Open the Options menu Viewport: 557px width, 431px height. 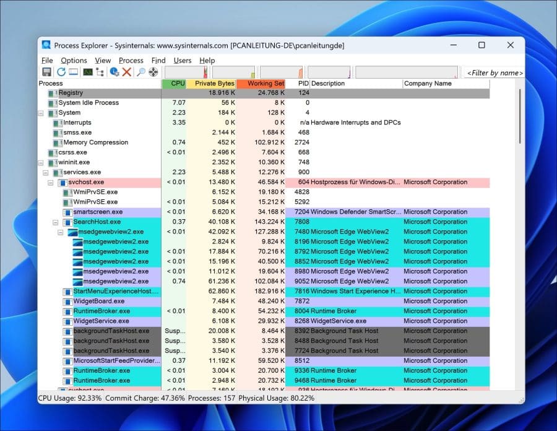point(74,60)
